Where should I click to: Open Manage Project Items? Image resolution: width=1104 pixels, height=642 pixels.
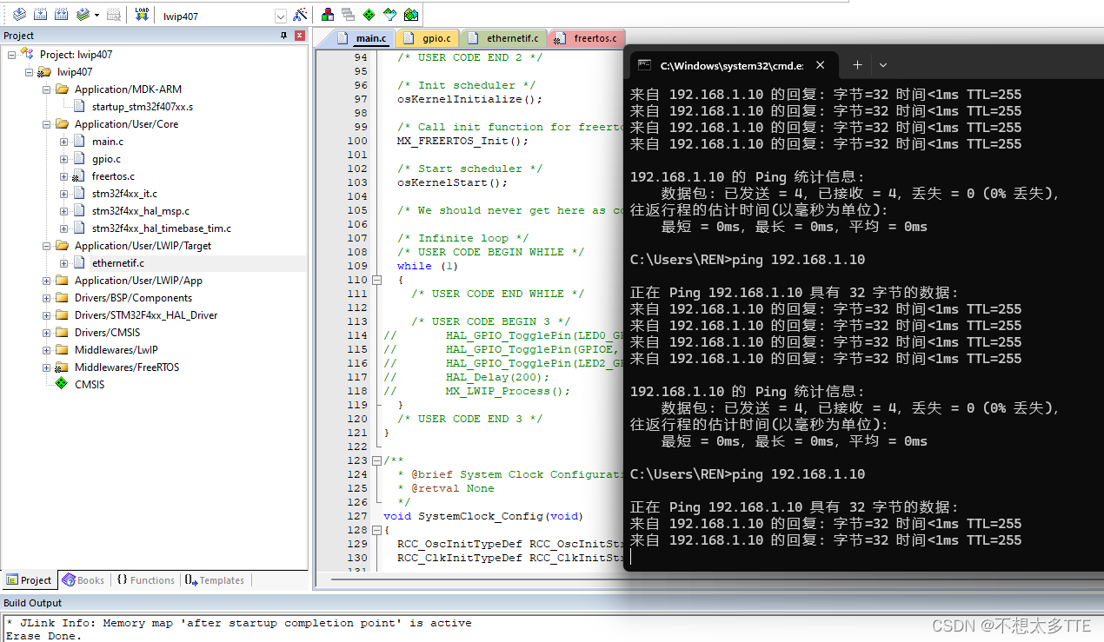tap(329, 13)
